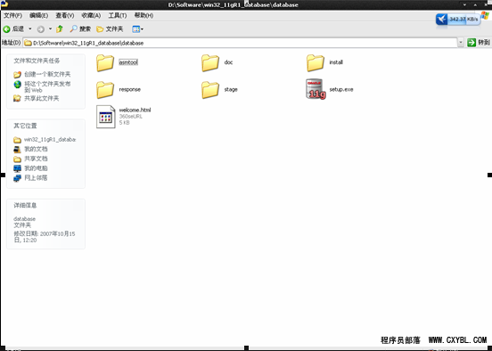
Task: Click the share this folder link
Action: [x=42, y=98]
